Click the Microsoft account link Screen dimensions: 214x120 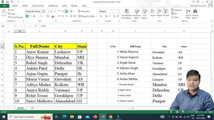[x=198, y=6]
